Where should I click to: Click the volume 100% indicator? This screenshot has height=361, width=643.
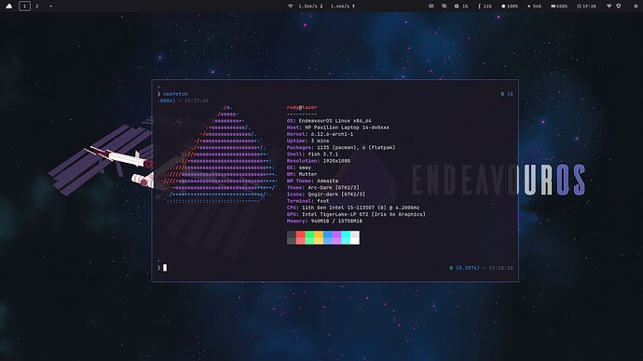coord(510,7)
